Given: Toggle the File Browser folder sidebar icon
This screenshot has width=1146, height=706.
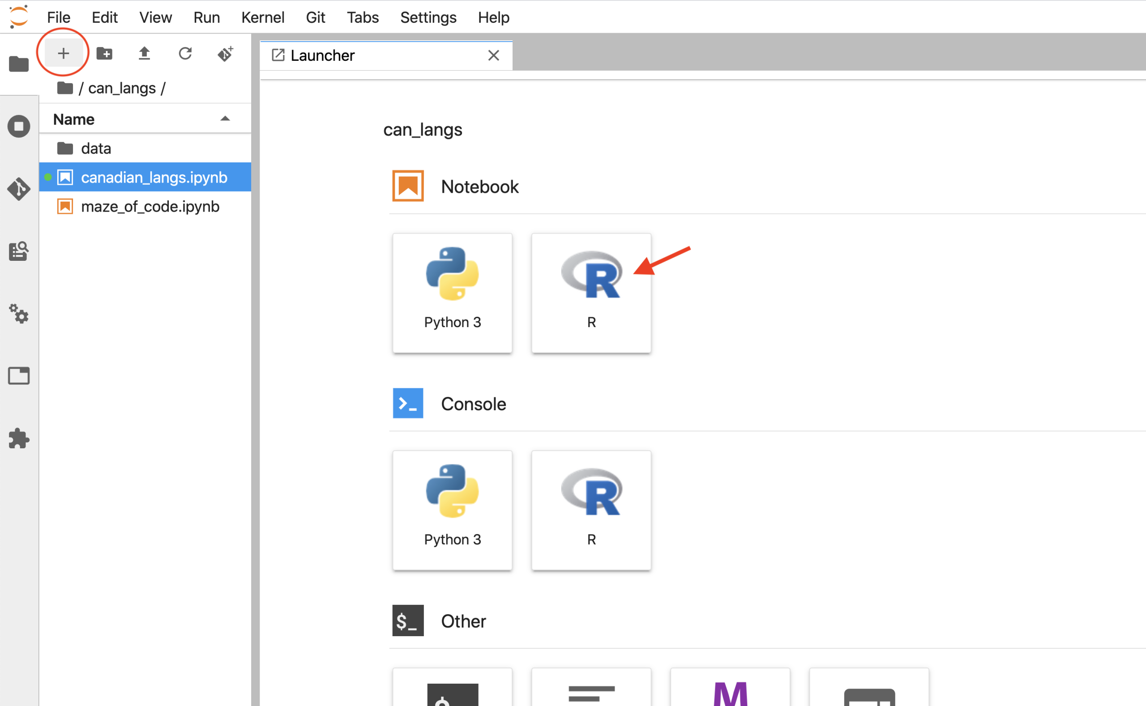Looking at the screenshot, I should coord(19,64).
